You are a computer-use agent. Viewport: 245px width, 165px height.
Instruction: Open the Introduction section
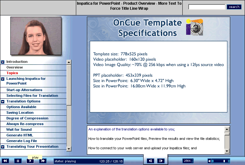tap(17, 62)
